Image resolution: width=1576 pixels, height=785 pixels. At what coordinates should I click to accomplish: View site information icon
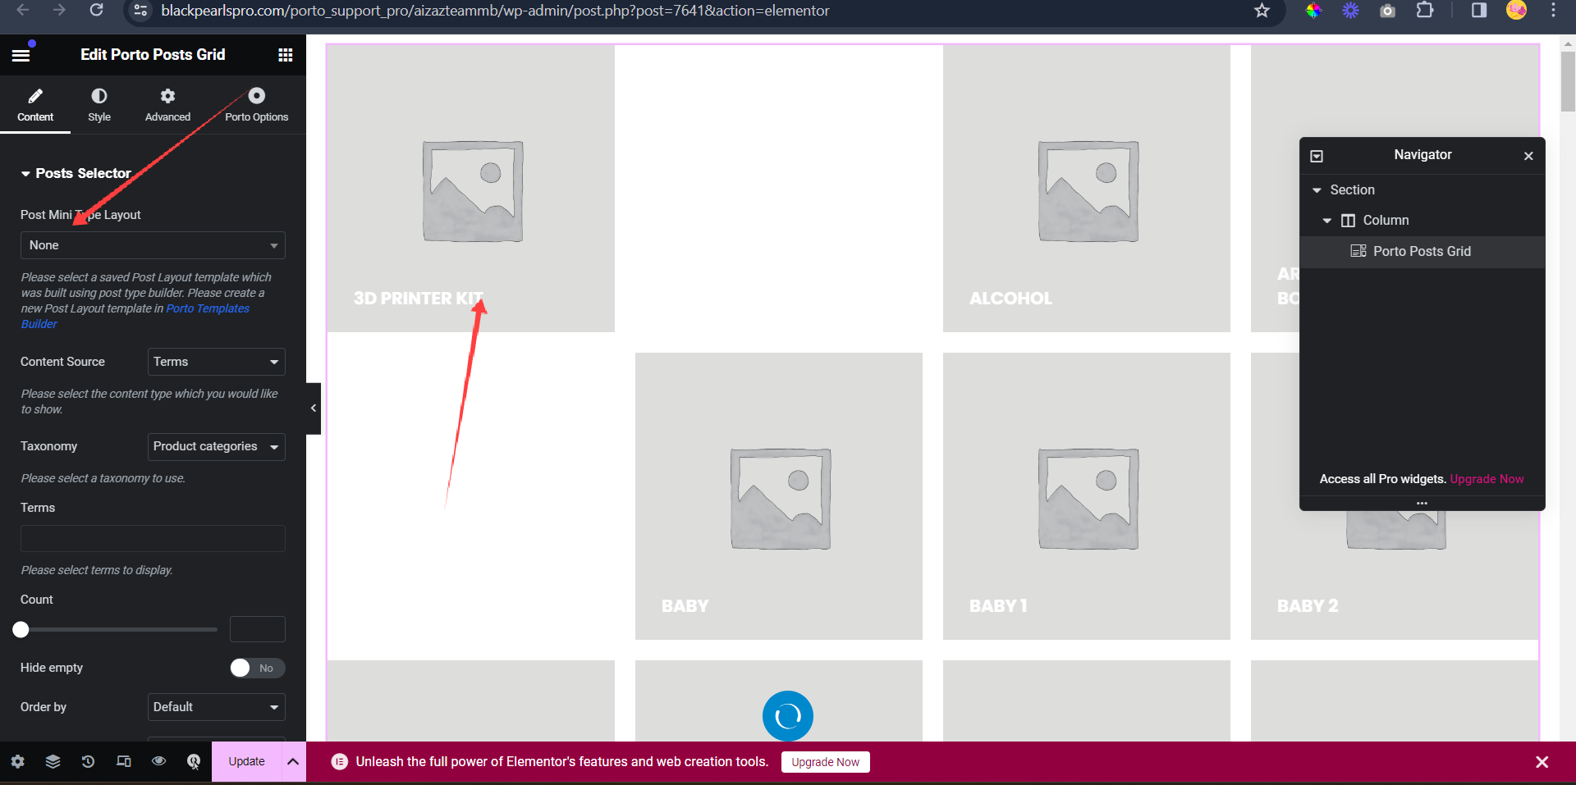tap(140, 11)
